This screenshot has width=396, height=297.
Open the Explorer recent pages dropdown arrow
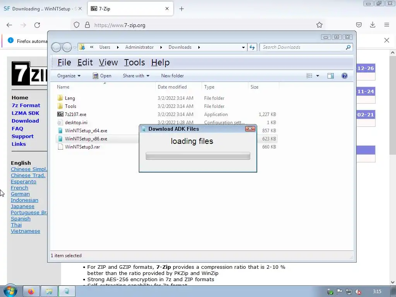pos(75,47)
